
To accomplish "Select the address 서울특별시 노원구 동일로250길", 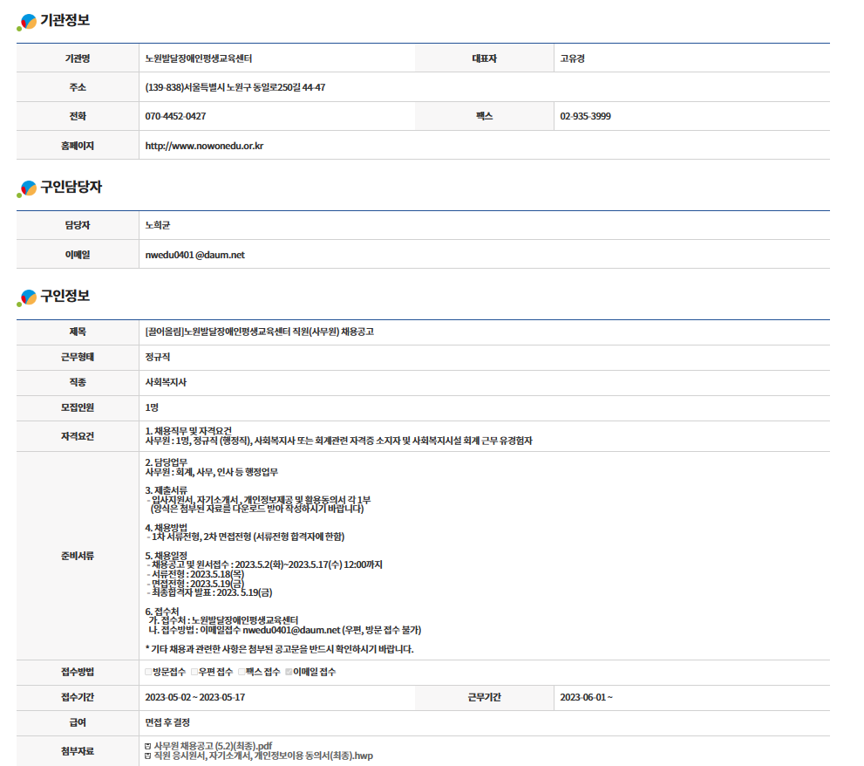I will click(x=235, y=88).
